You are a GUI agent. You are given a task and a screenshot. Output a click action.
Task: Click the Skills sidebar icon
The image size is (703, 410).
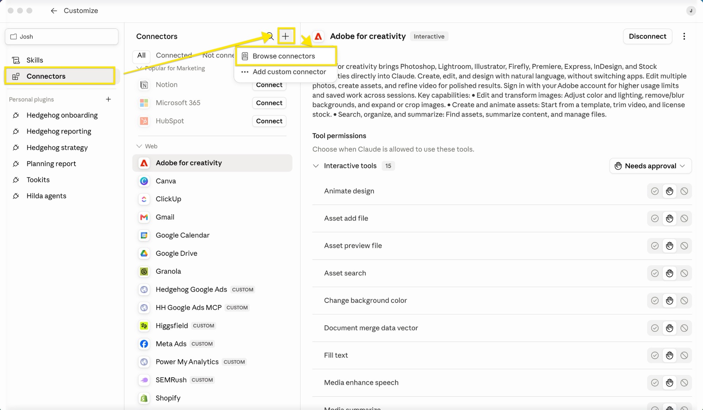coord(16,60)
